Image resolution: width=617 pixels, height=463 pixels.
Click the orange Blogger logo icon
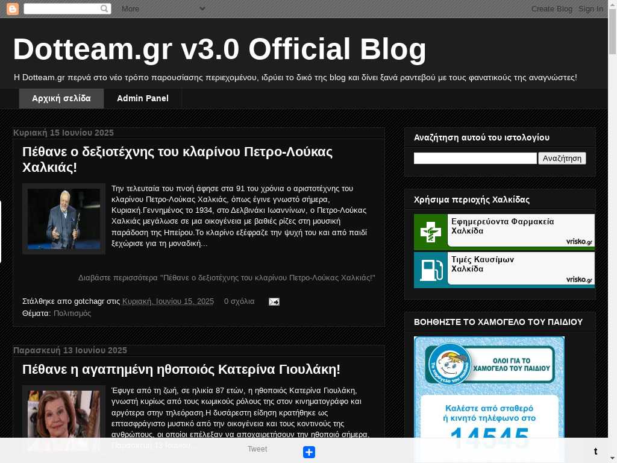[13, 8]
